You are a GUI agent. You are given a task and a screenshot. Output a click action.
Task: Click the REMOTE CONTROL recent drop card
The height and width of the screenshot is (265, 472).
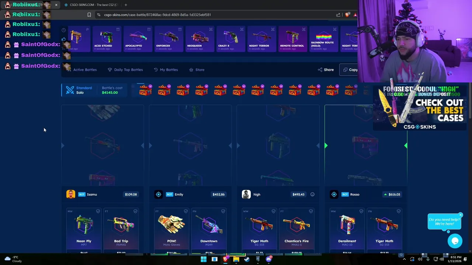(x=292, y=39)
